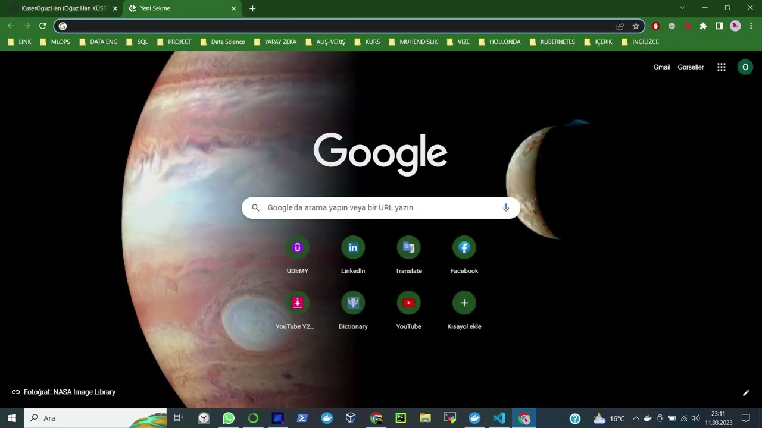Open the Gmail link
This screenshot has height=428, width=762.
(x=662, y=67)
